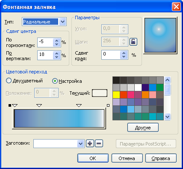Select the triangle marker above the cyan band

pos(79,105)
